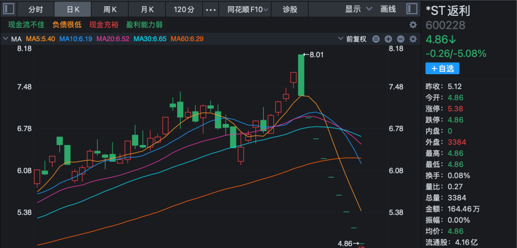Switch to the 分时 intraday tab

coord(35,9)
